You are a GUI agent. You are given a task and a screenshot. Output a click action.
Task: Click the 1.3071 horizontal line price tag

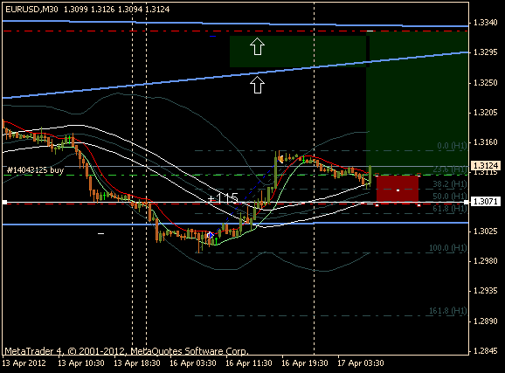pyautogui.click(x=486, y=202)
